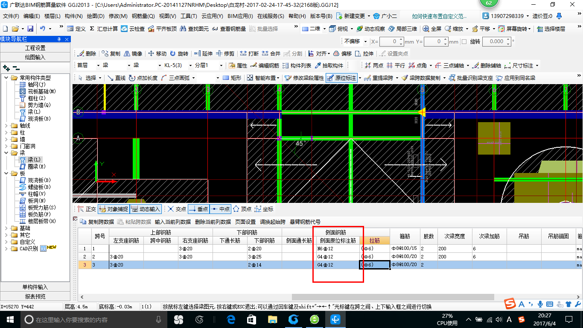The height and width of the screenshot is (328, 583).
Task: Open 属性 properties panel
Action: [238, 65]
